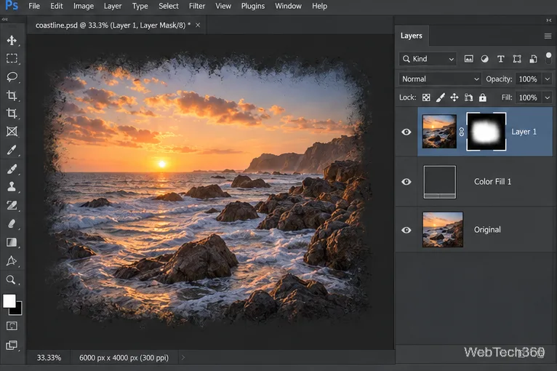Toggle layer filtering switch on
Screen dimensions: 557x371
(548, 58)
